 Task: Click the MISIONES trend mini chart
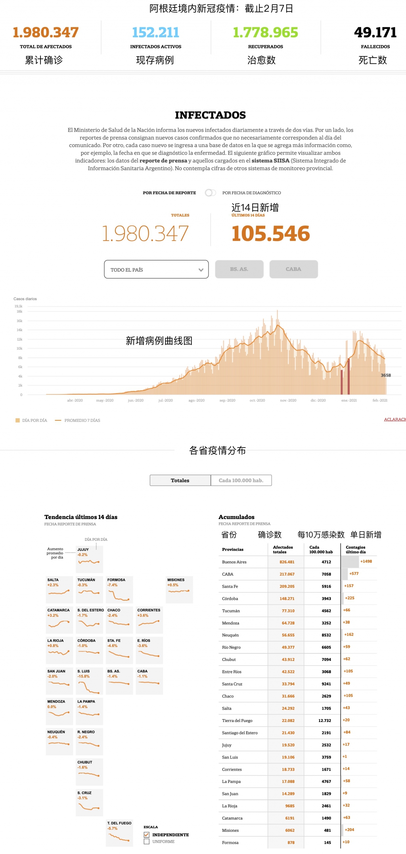179,590
